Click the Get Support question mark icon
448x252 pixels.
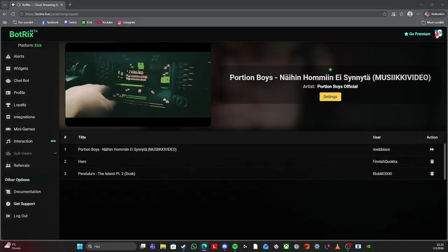point(8,204)
